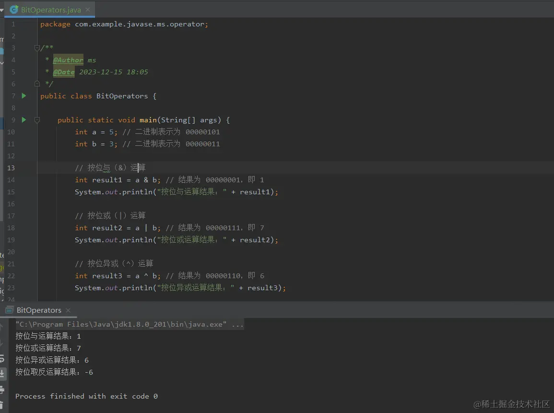
Task: Toggle soft-wrap in the run console
Action: point(2,359)
